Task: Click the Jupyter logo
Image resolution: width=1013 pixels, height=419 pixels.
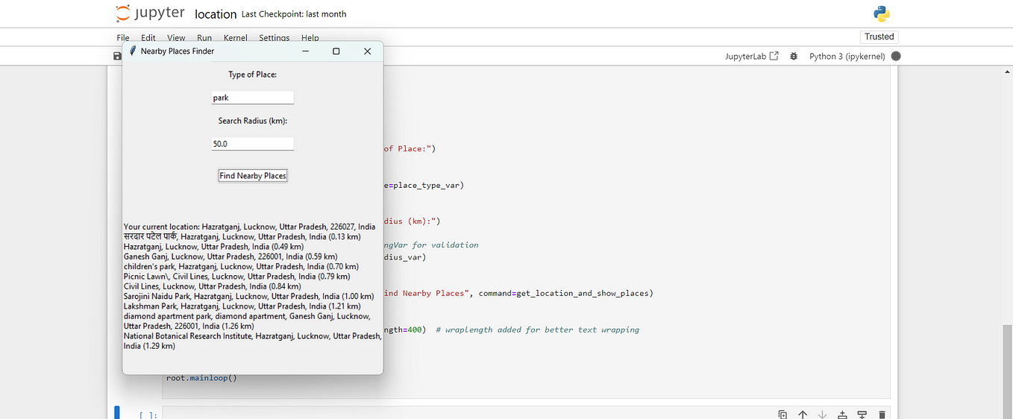Action: (149, 13)
